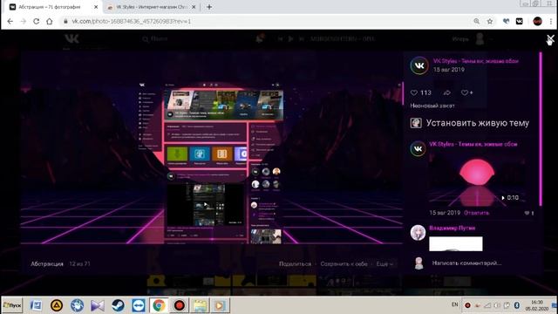Close the photo viewer with the X
The image size is (558, 314).
[x=550, y=38]
